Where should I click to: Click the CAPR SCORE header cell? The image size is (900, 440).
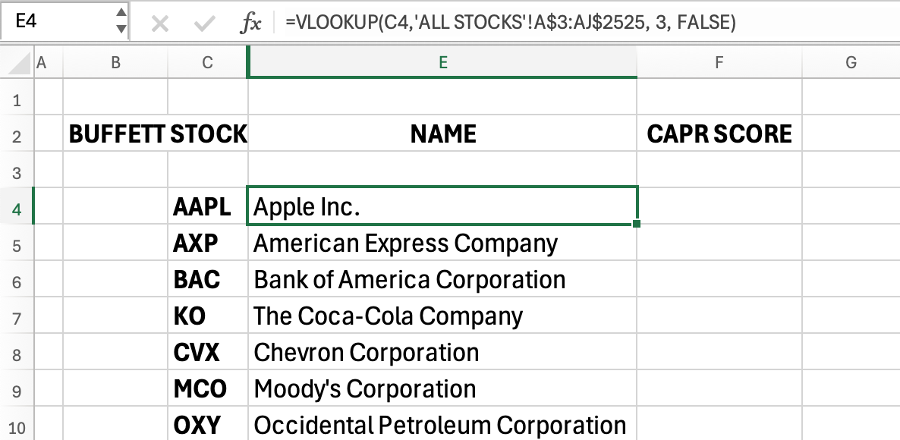(x=719, y=135)
